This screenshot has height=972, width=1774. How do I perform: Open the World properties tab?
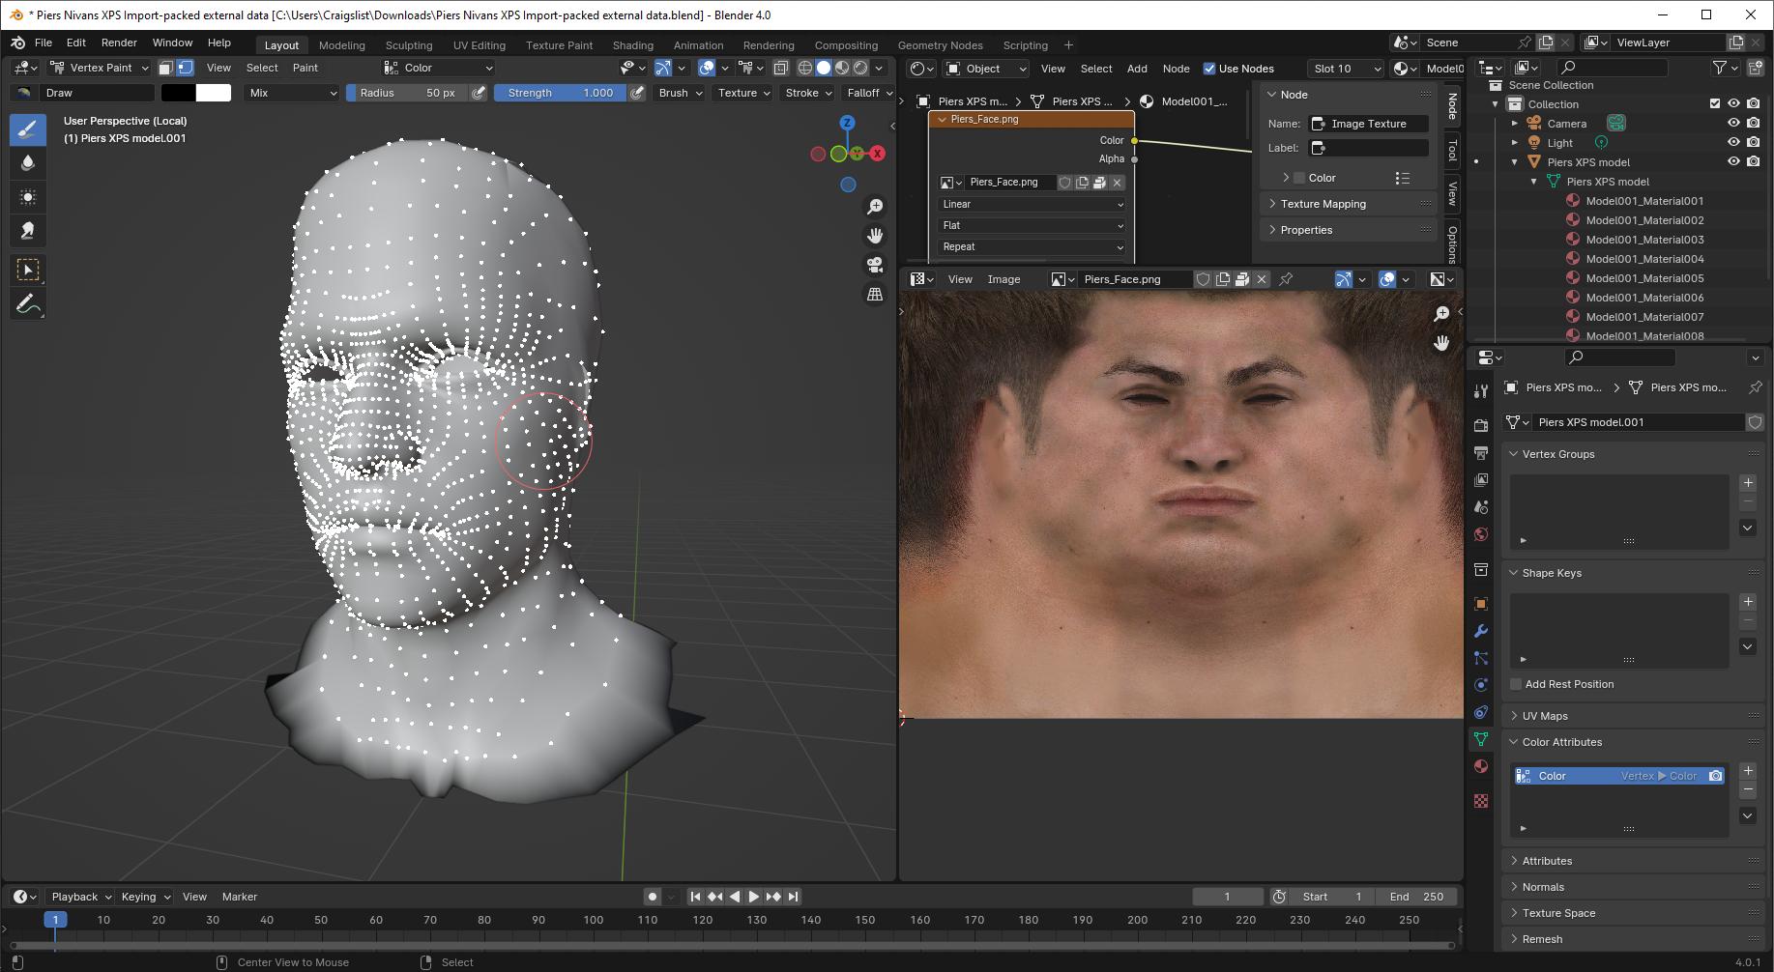(1480, 534)
